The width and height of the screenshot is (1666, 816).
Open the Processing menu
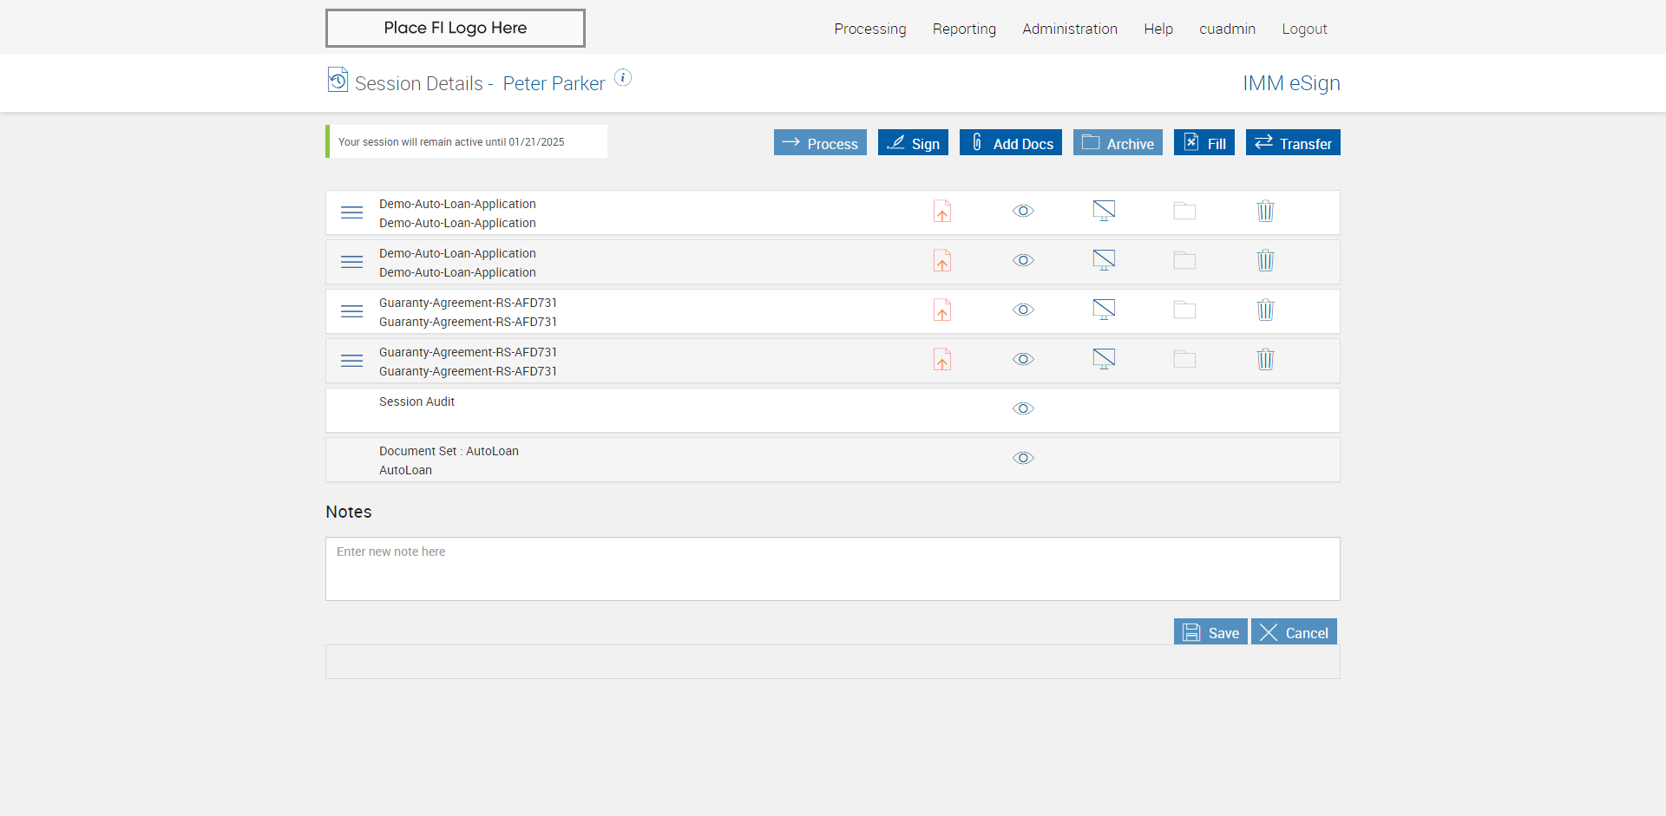(869, 29)
